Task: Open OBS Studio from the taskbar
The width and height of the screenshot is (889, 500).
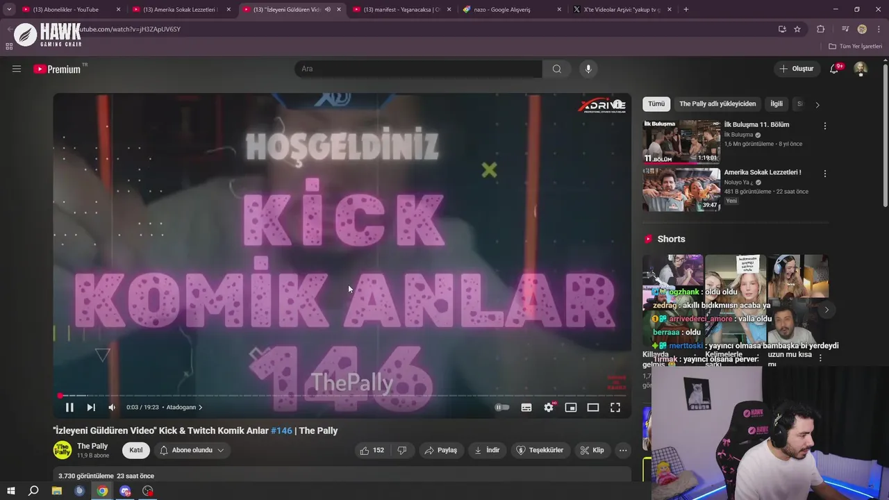Action: click(148, 491)
